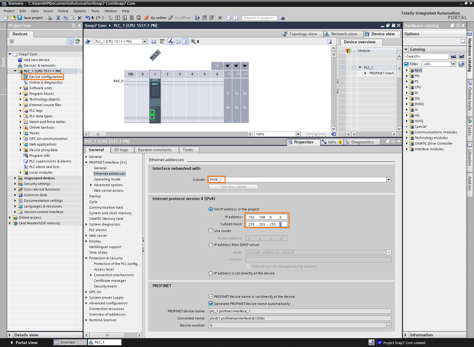The image size is (474, 347).
Task: Open the PLC_1 [CPU 1511-1 PN] device selector
Action: [145, 41]
